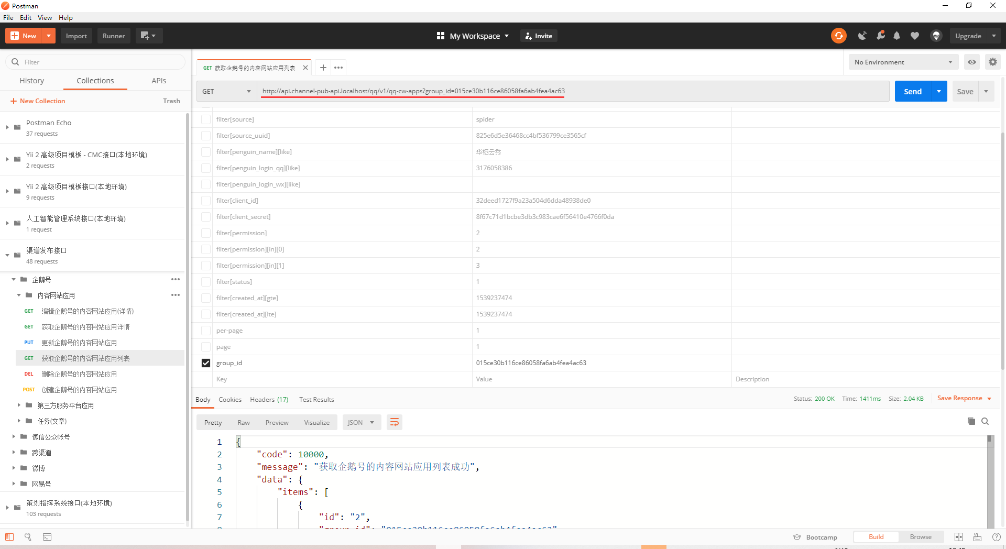Toggle response word wrap icon
The height and width of the screenshot is (549, 1006).
[x=394, y=422]
